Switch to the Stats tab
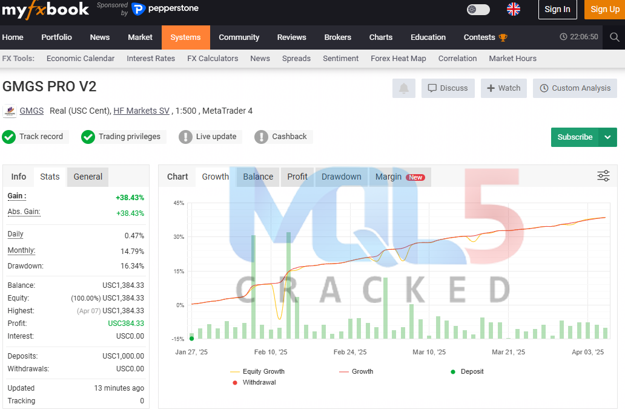Viewport: 625px width, 410px height. [x=50, y=177]
